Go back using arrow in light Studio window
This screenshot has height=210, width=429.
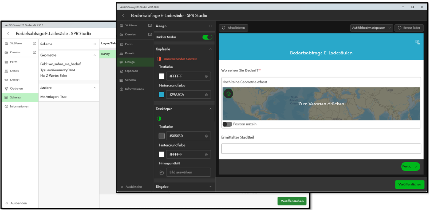click(8, 34)
